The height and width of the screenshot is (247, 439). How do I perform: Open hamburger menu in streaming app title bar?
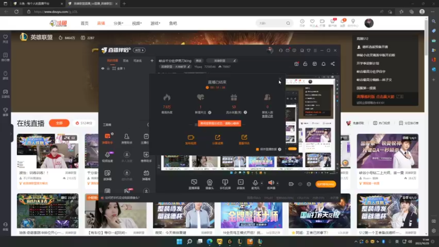click(315, 50)
